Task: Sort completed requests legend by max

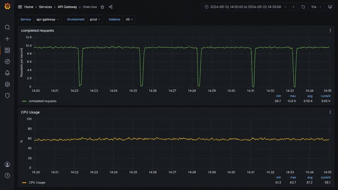Action: (293, 96)
